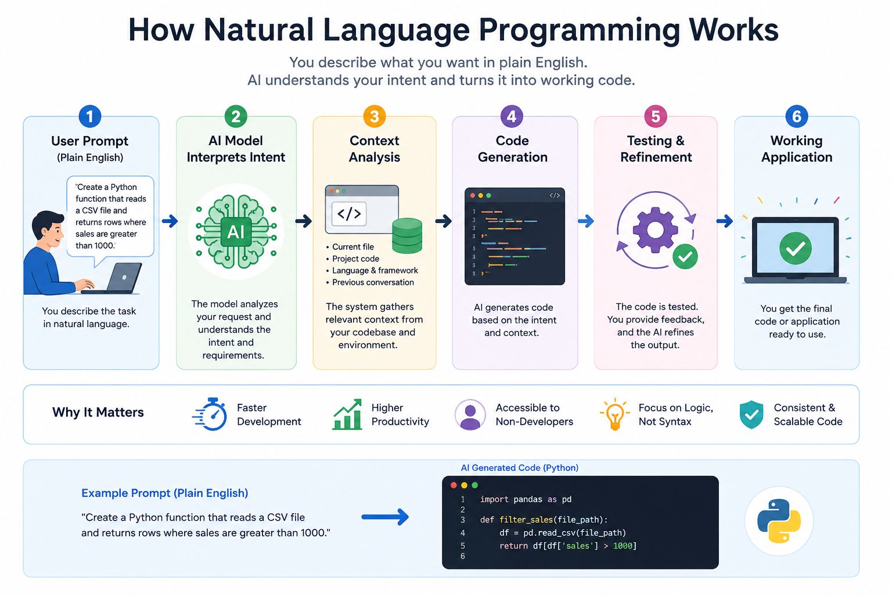Click the dark code editor illustration in Code Generation

point(515,236)
